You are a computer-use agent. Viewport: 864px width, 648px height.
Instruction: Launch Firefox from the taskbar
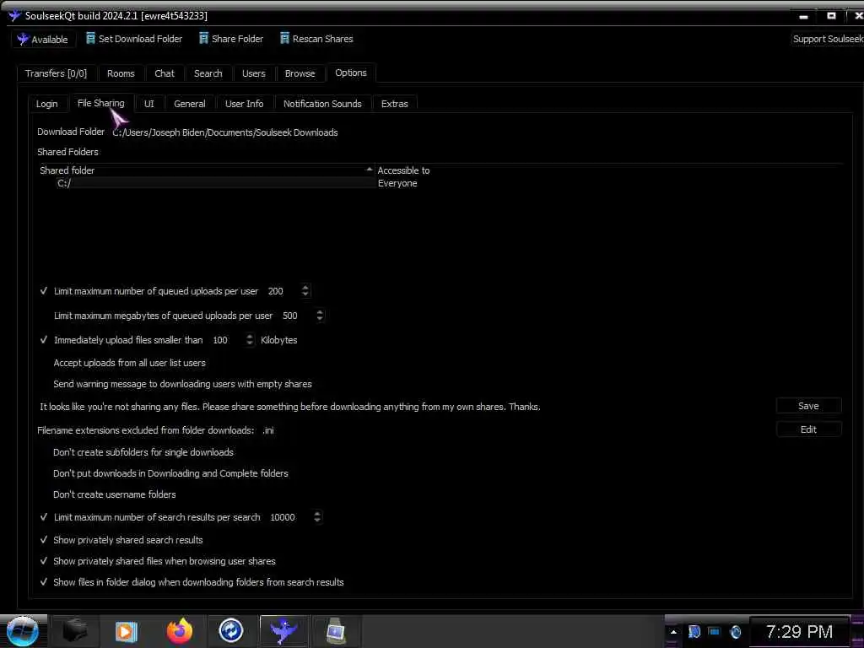click(180, 631)
